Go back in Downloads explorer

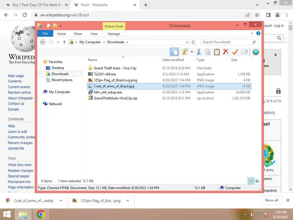43,42
